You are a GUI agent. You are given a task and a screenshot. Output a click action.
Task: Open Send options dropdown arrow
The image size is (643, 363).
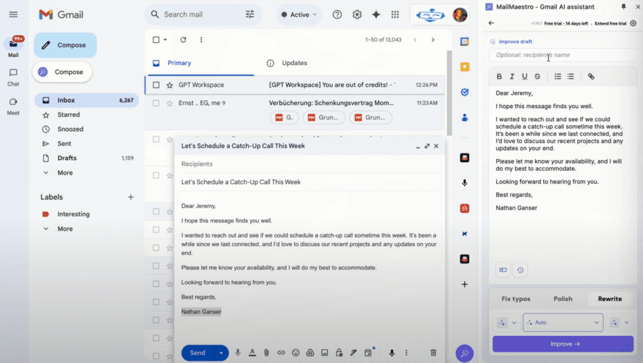221,353
